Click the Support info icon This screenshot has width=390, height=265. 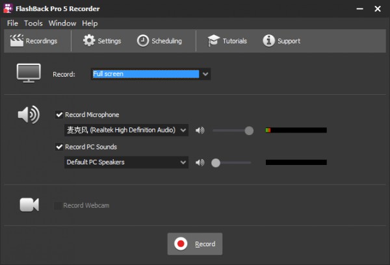[268, 40]
